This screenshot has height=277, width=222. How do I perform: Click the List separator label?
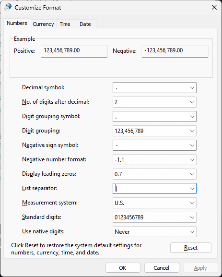click(39, 188)
